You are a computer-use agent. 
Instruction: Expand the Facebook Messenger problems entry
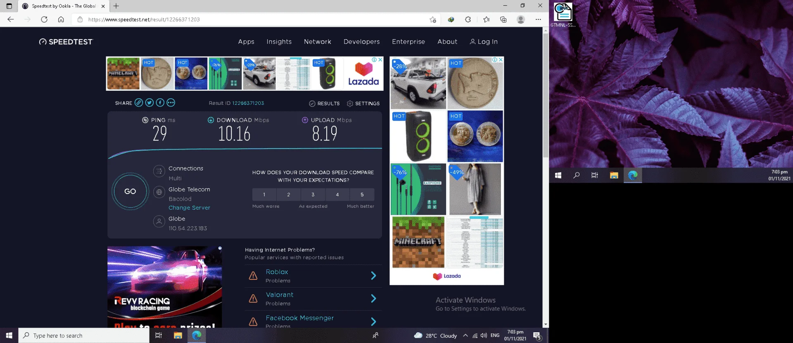point(373,322)
